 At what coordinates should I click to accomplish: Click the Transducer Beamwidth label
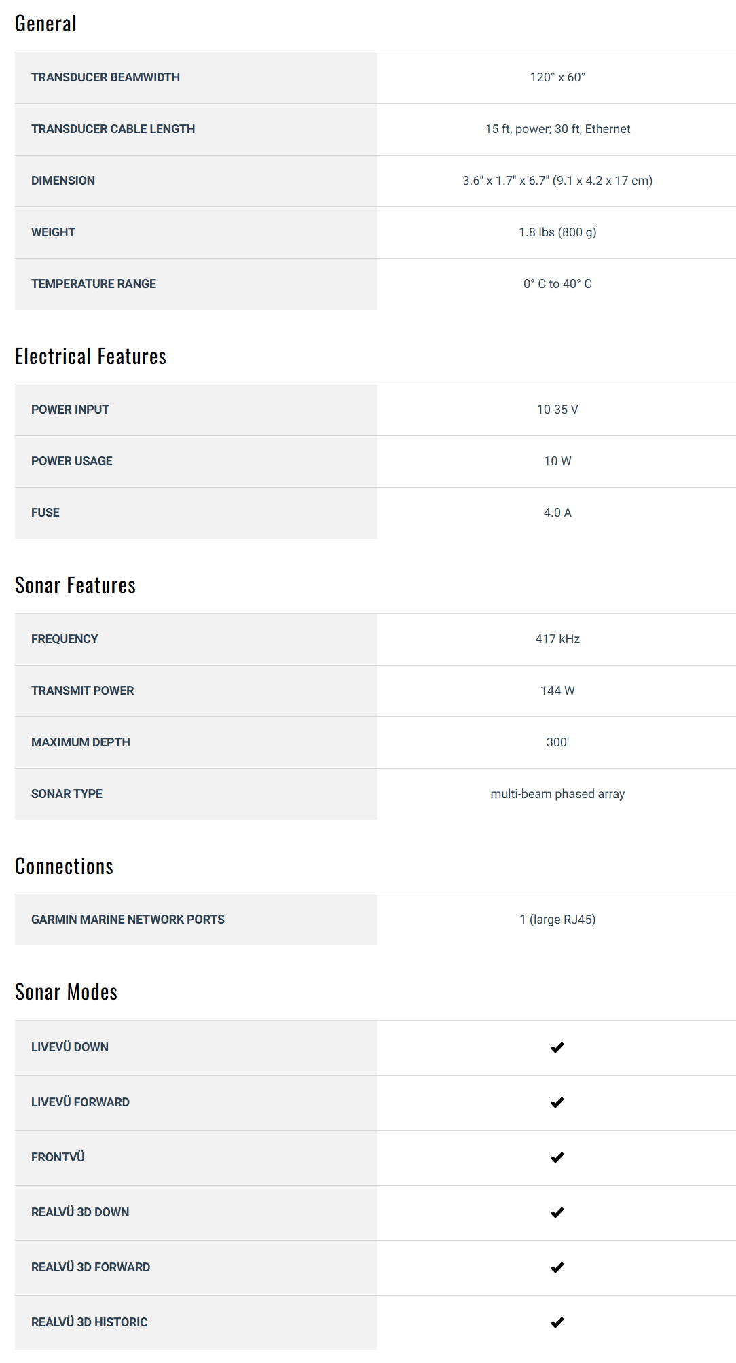(105, 77)
